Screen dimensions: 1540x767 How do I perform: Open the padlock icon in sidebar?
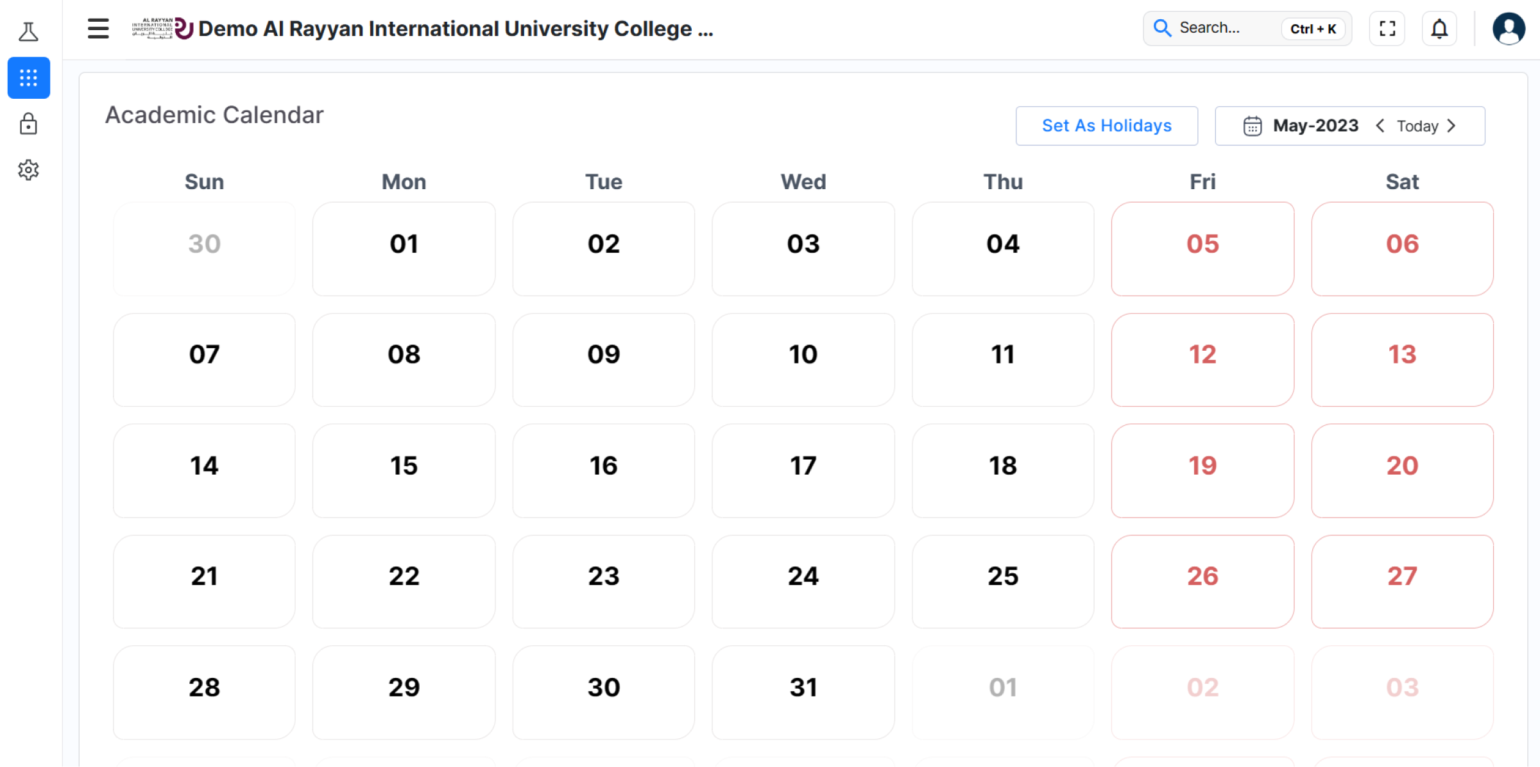(28, 124)
